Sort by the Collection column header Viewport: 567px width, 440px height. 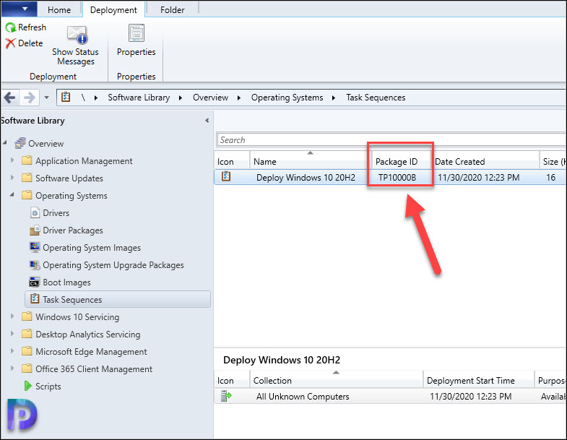[336, 380]
